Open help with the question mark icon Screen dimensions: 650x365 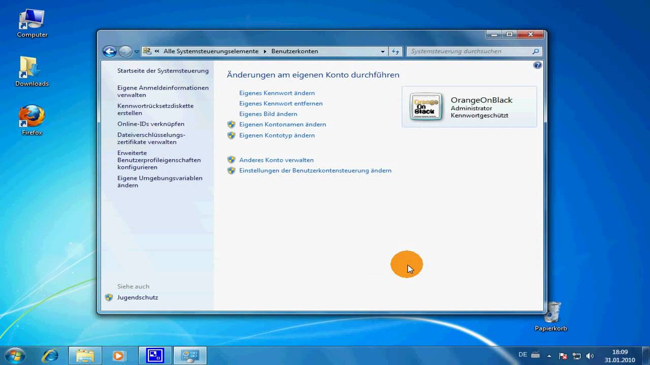coord(538,65)
